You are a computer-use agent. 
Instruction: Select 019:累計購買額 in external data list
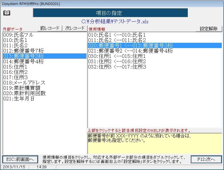(45, 88)
